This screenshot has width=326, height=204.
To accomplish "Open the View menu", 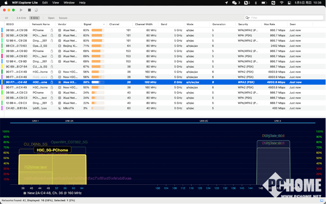I will [x=56, y=3].
